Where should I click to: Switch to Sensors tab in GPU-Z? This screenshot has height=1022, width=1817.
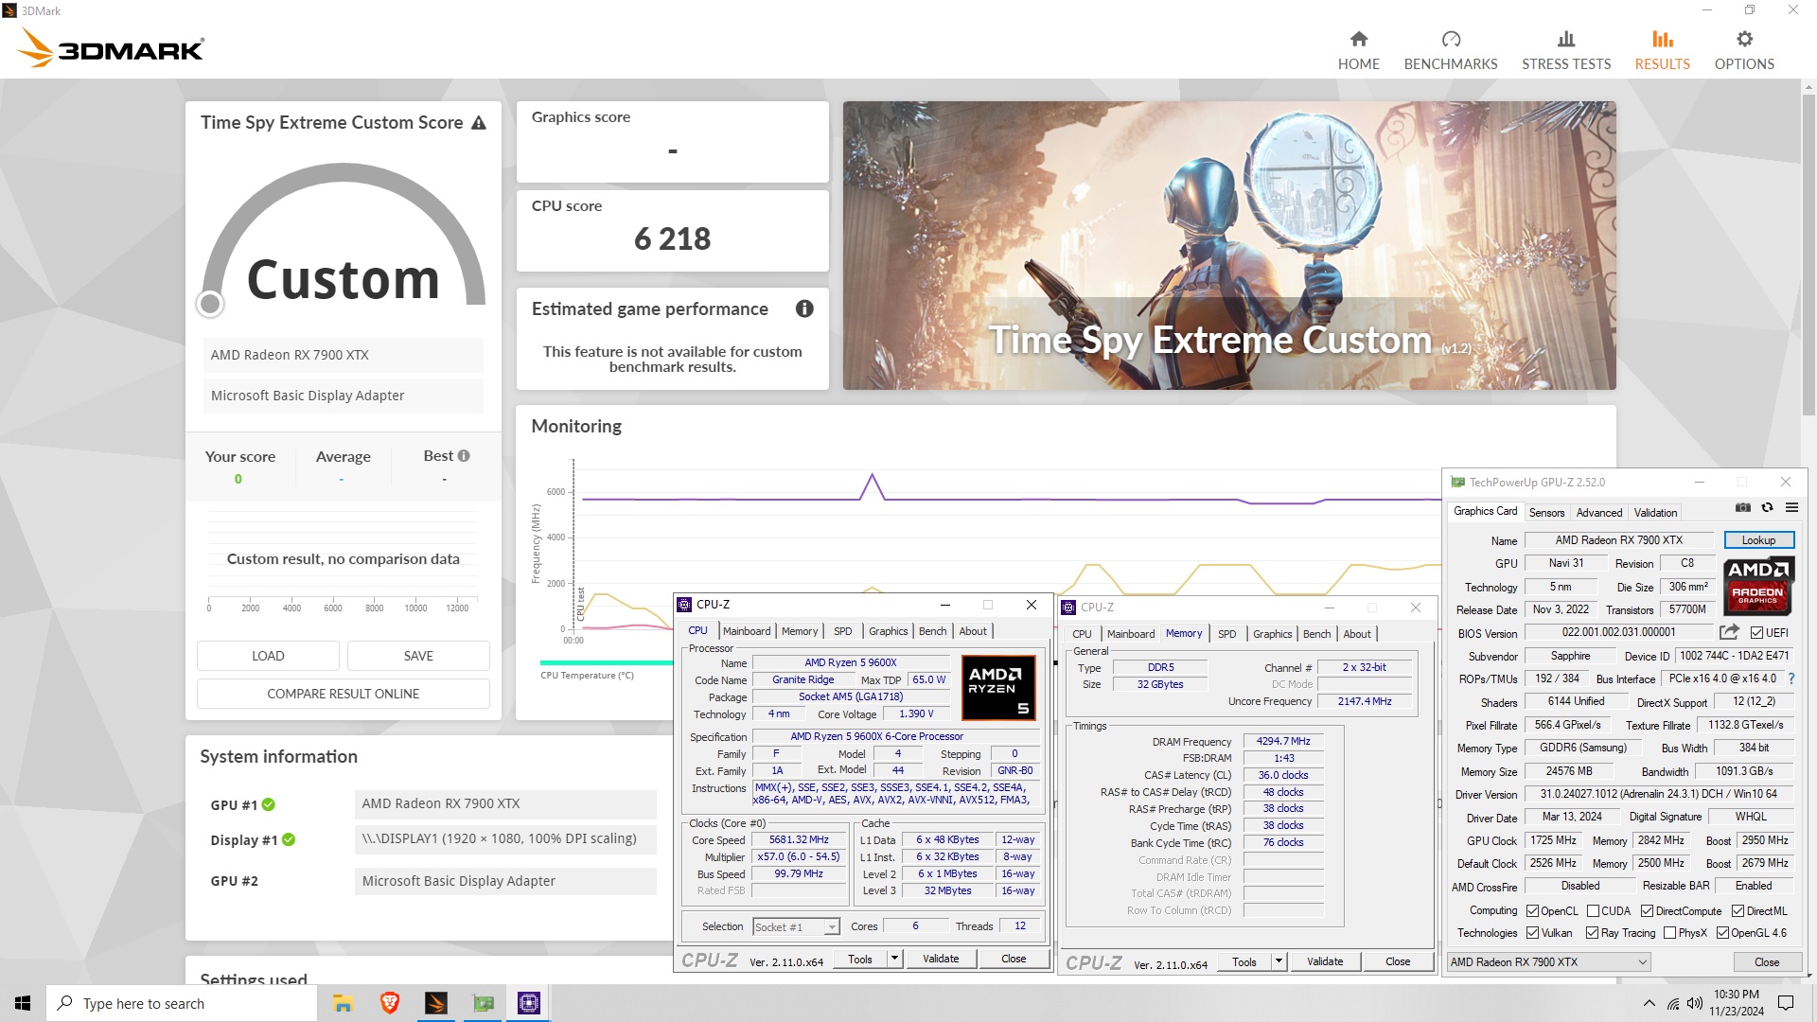[x=1546, y=513]
